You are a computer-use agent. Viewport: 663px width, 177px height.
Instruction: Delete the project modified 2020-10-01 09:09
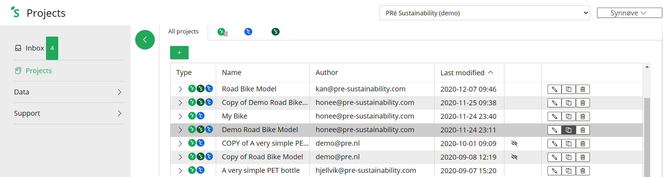click(583, 144)
